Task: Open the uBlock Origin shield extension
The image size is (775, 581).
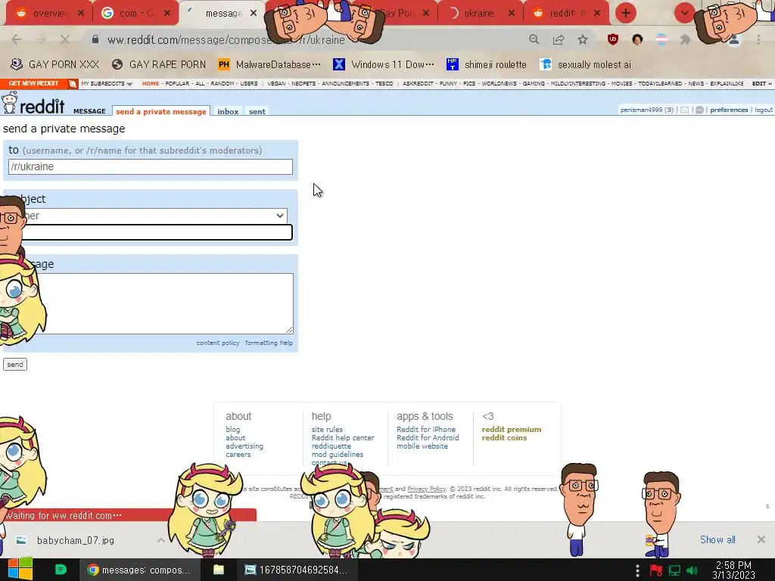Action: tap(613, 39)
